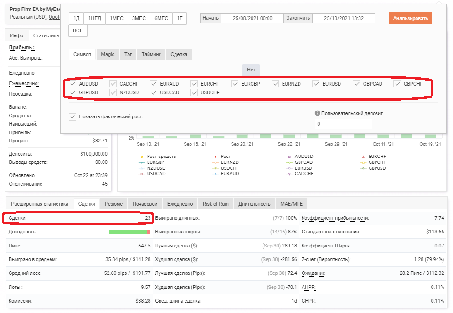Uncheck the EURNZD symbol checkbox

pos(276,84)
